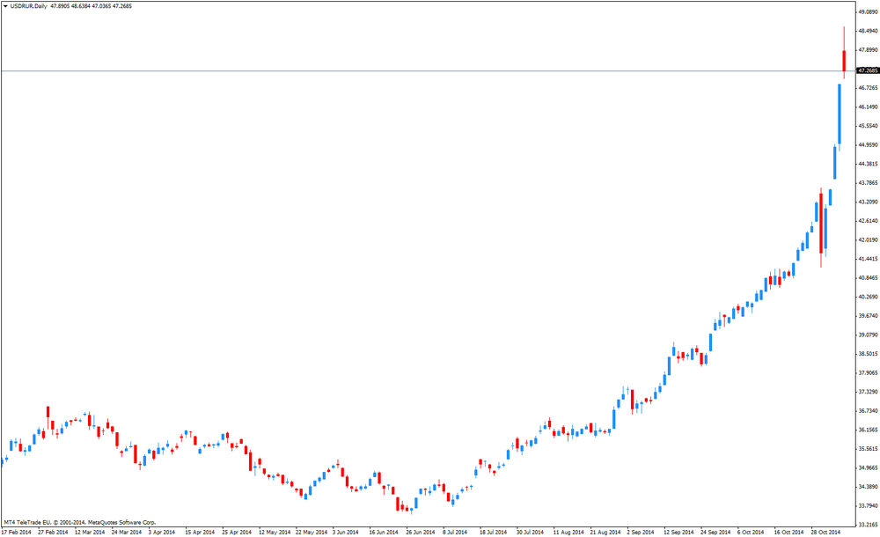Image resolution: width=880 pixels, height=537 pixels.
Task: Click price label 37.9065
Action: [x=868, y=372]
